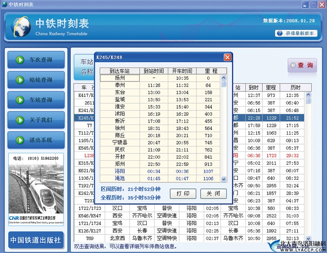
Task: Click the 到站时间 column header in the dialog
Action: [154, 71]
